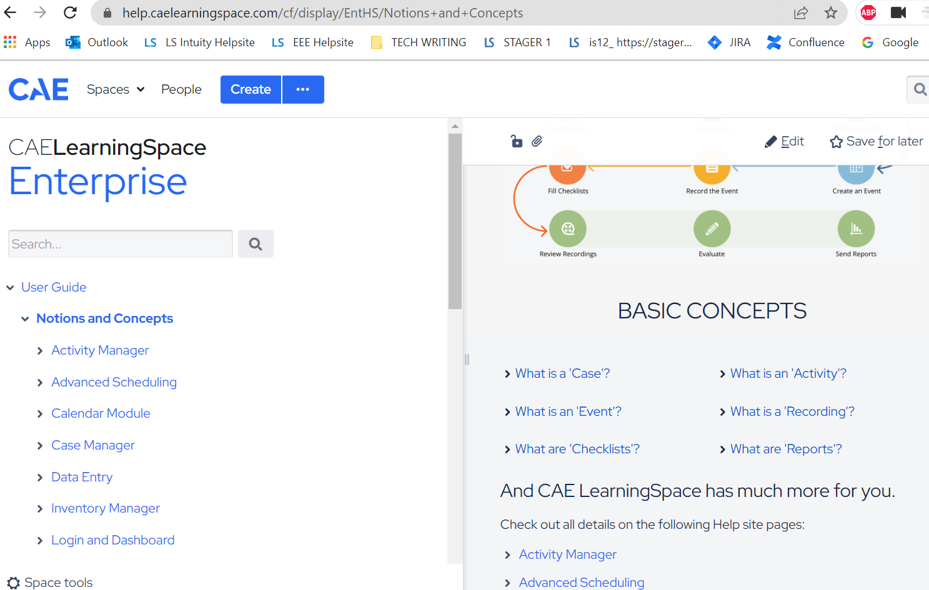929x590 pixels.
Task: Edit the page with the pencil
Action: coord(784,142)
